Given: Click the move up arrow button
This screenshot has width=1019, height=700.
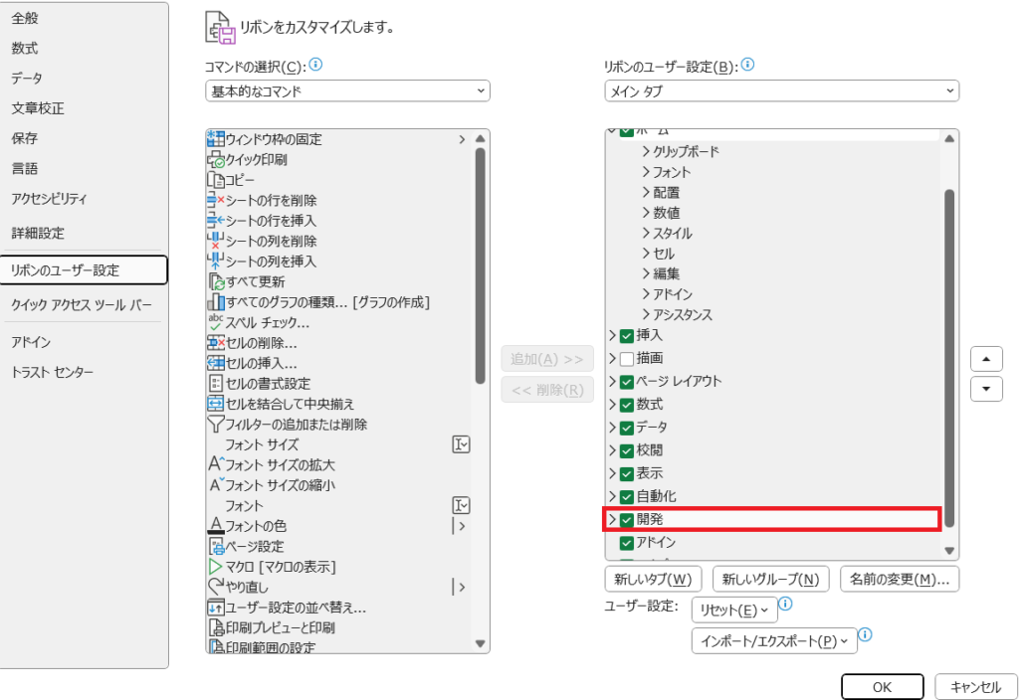Looking at the screenshot, I should (x=986, y=359).
